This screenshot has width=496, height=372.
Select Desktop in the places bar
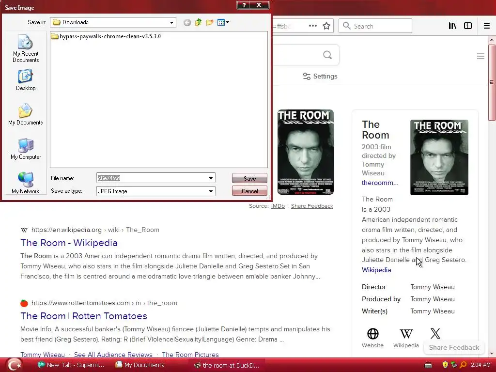coord(26,80)
